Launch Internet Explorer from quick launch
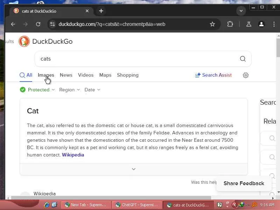Viewport: 280px width, 210px height. pyautogui.click(x=47, y=205)
